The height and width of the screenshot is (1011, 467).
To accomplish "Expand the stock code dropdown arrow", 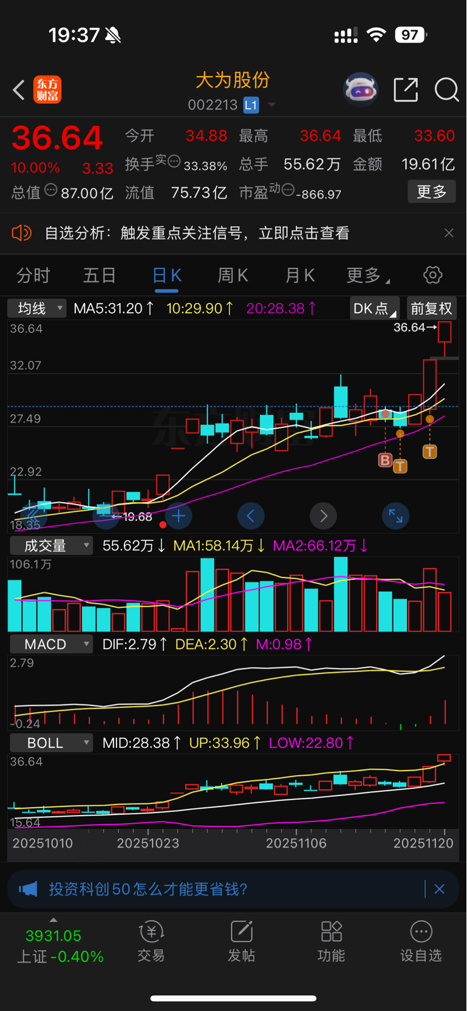I will click(271, 105).
